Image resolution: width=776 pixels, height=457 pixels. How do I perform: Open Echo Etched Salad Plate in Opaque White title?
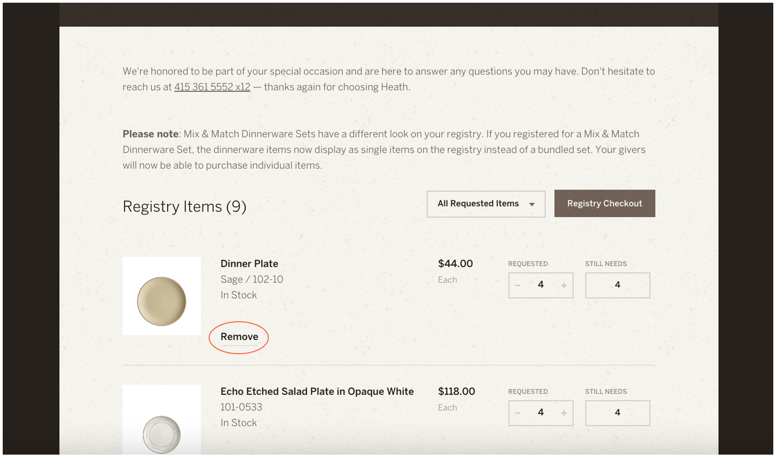tap(317, 391)
